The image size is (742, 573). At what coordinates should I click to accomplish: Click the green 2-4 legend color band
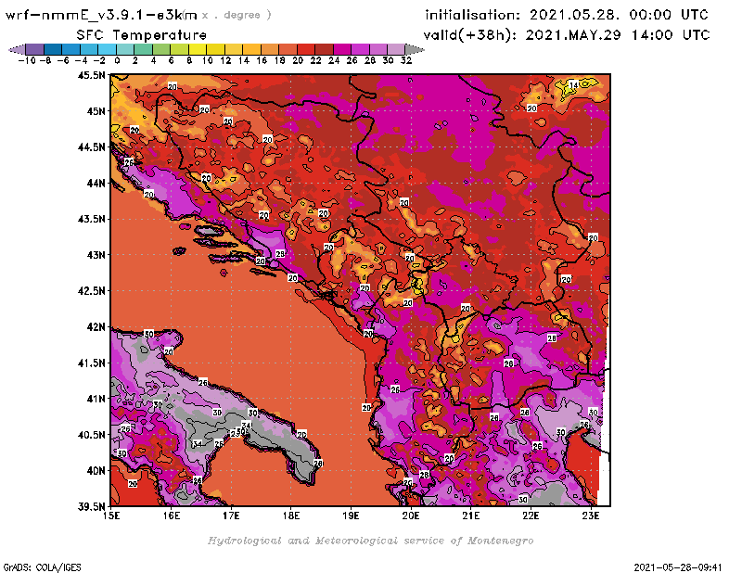coord(141,48)
